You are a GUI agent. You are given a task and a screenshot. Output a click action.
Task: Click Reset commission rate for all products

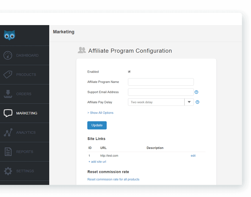coord(113,179)
